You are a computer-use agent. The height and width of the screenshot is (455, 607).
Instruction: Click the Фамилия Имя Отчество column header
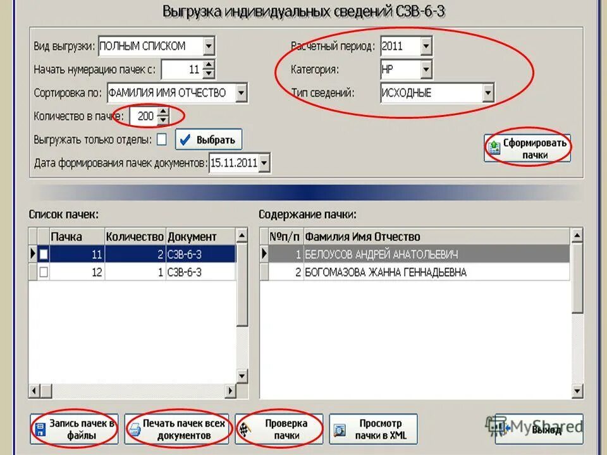point(437,236)
